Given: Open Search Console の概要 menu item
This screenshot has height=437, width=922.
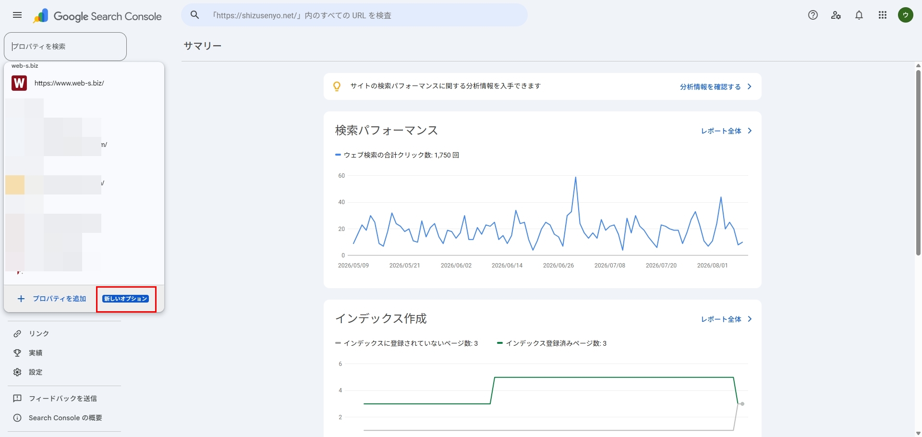Looking at the screenshot, I should tap(64, 418).
